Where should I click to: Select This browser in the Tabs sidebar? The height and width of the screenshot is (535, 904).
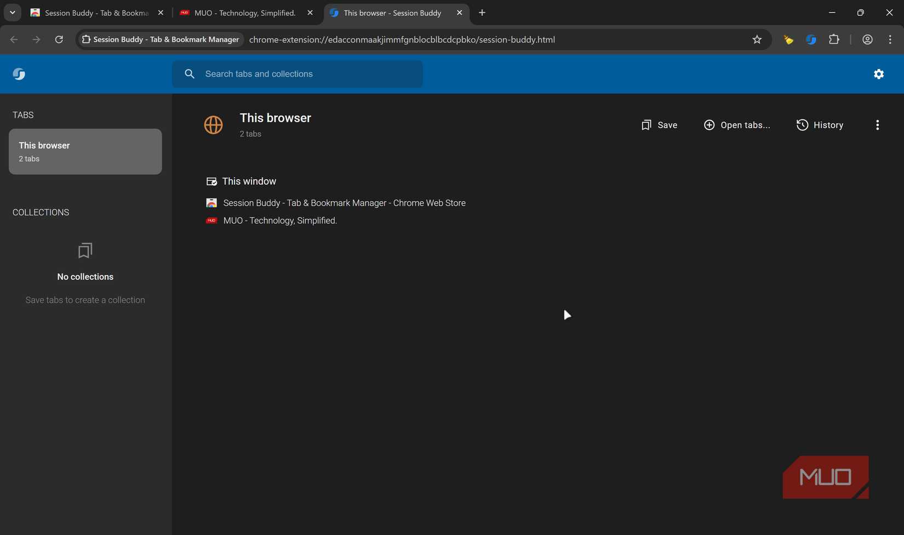click(x=85, y=151)
